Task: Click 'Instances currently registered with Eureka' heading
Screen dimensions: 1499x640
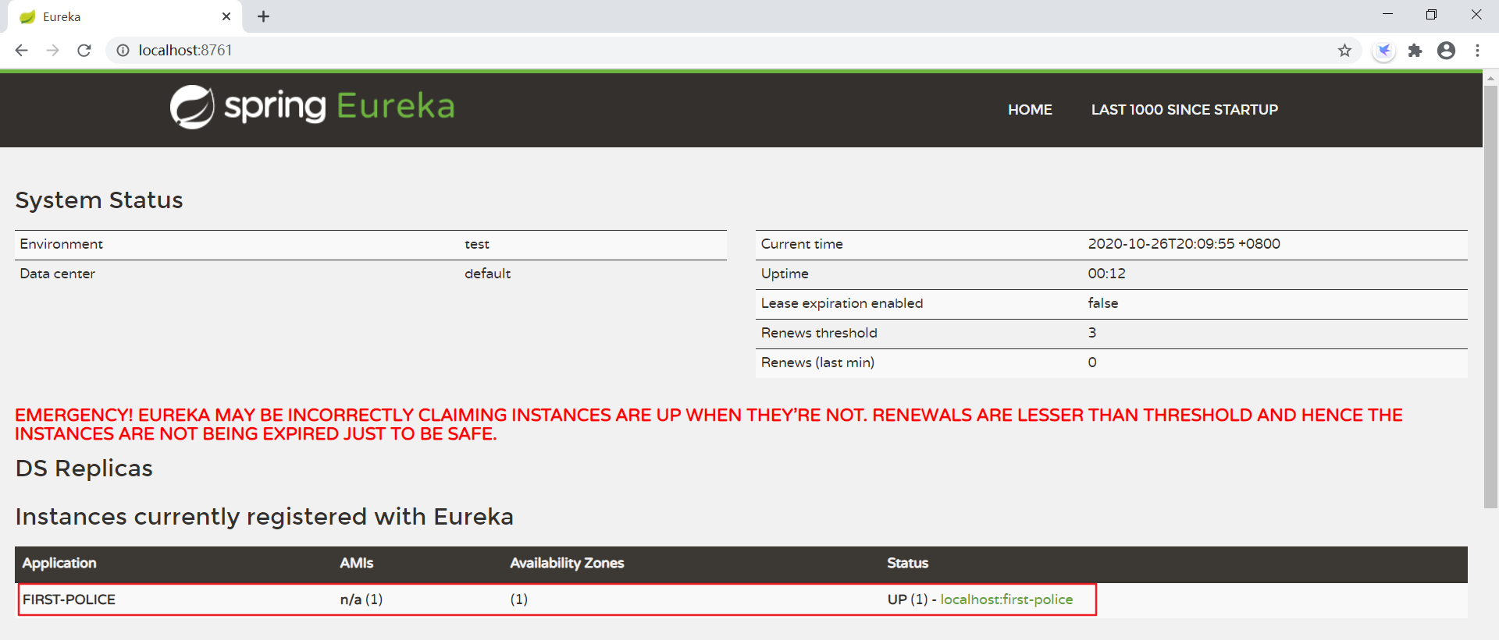Action: coord(265,517)
